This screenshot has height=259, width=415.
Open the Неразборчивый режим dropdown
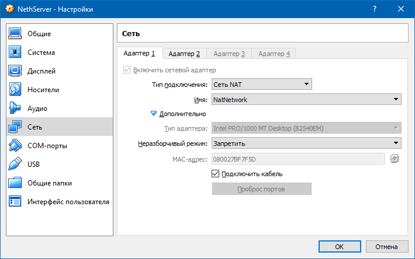[306, 143]
